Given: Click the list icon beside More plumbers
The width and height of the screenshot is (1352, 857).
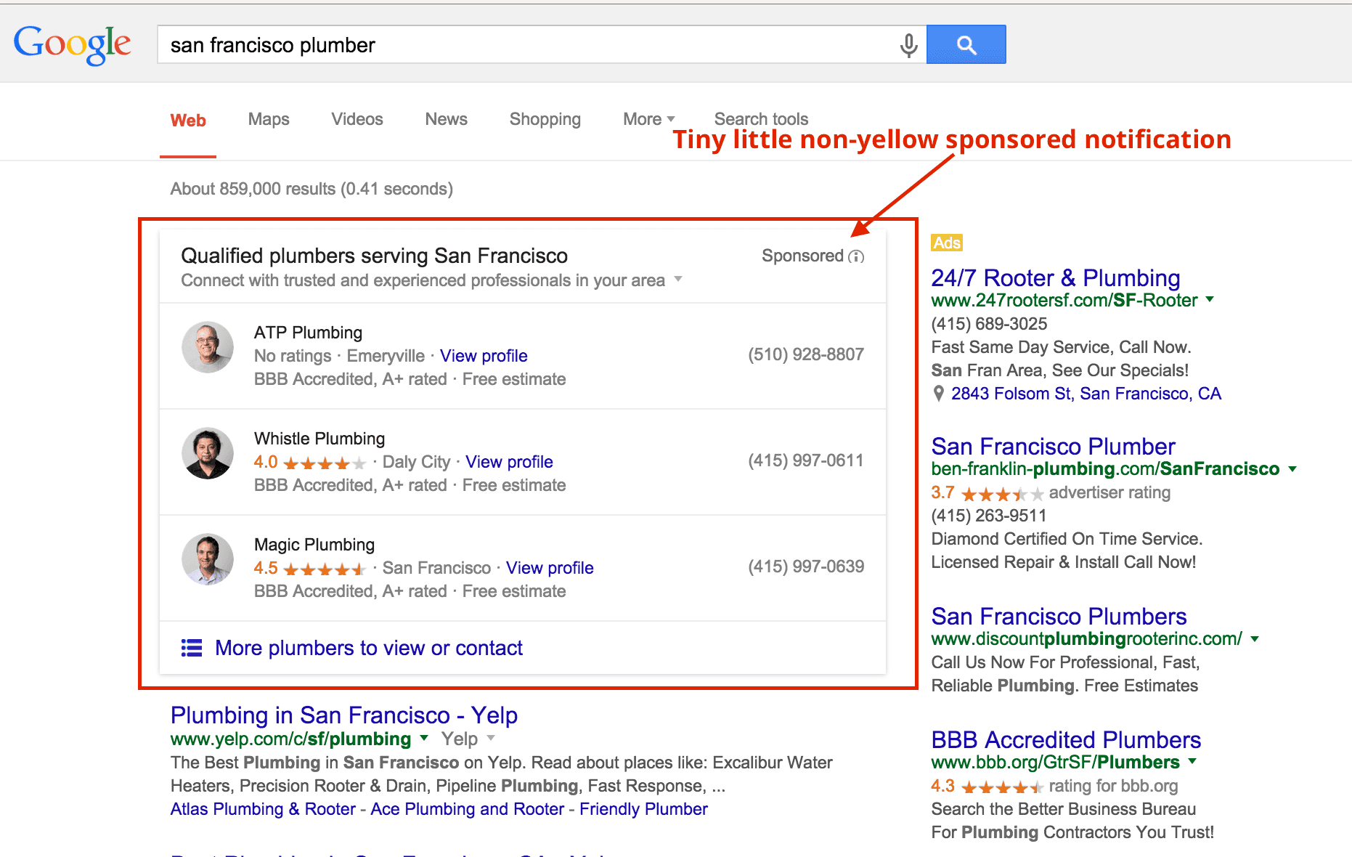Looking at the screenshot, I should point(191,647).
